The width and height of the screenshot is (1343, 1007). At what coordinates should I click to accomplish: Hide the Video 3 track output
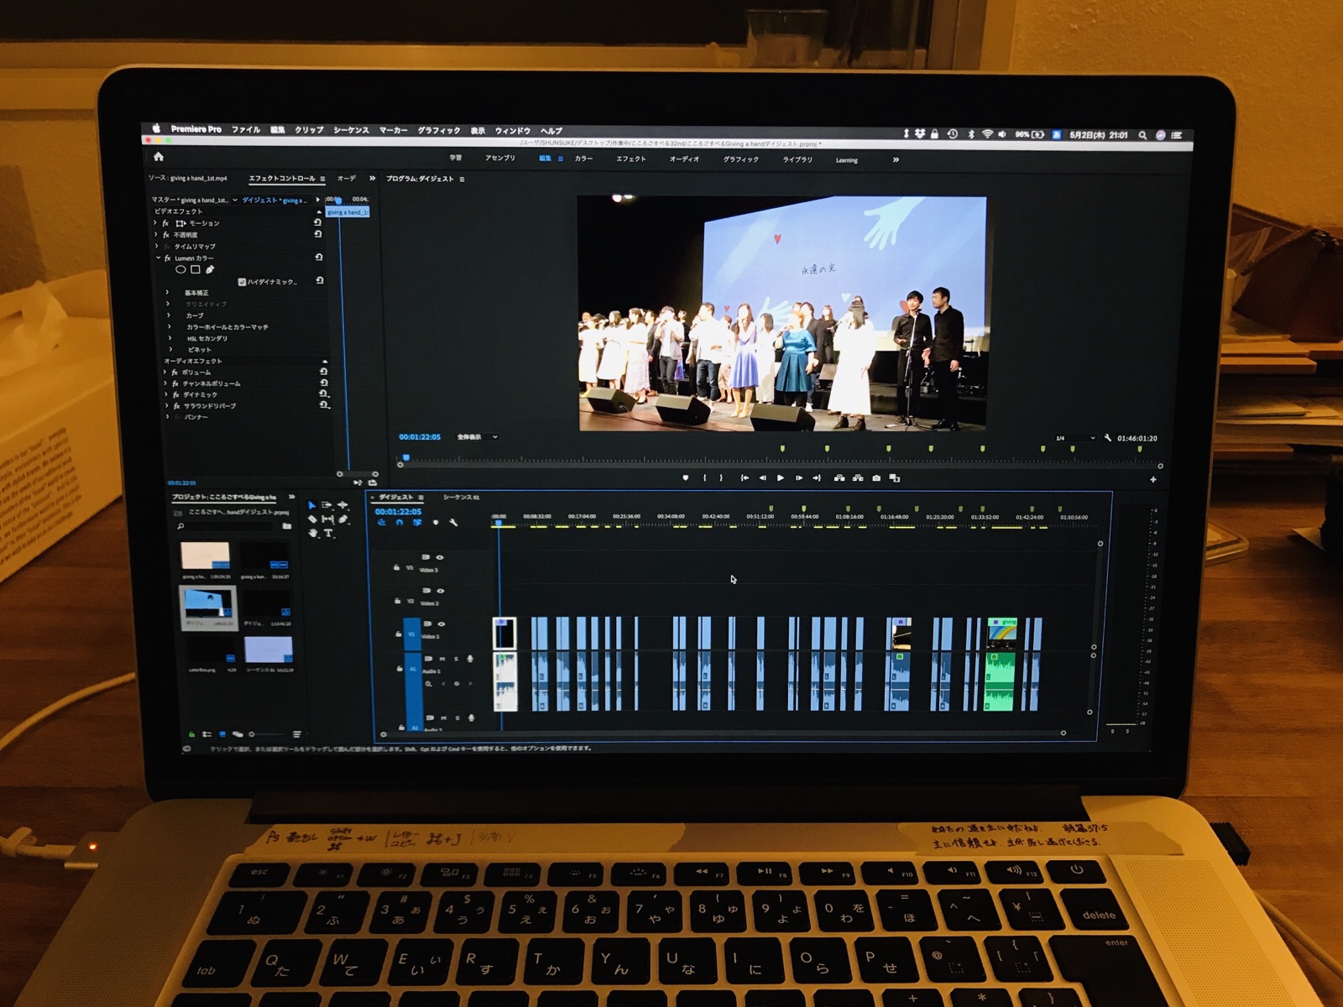[x=440, y=557]
